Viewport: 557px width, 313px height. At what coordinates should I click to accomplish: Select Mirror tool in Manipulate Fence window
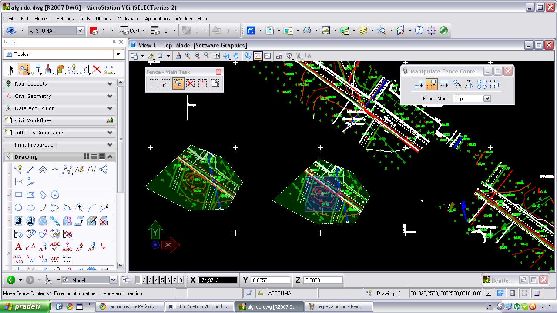click(469, 84)
